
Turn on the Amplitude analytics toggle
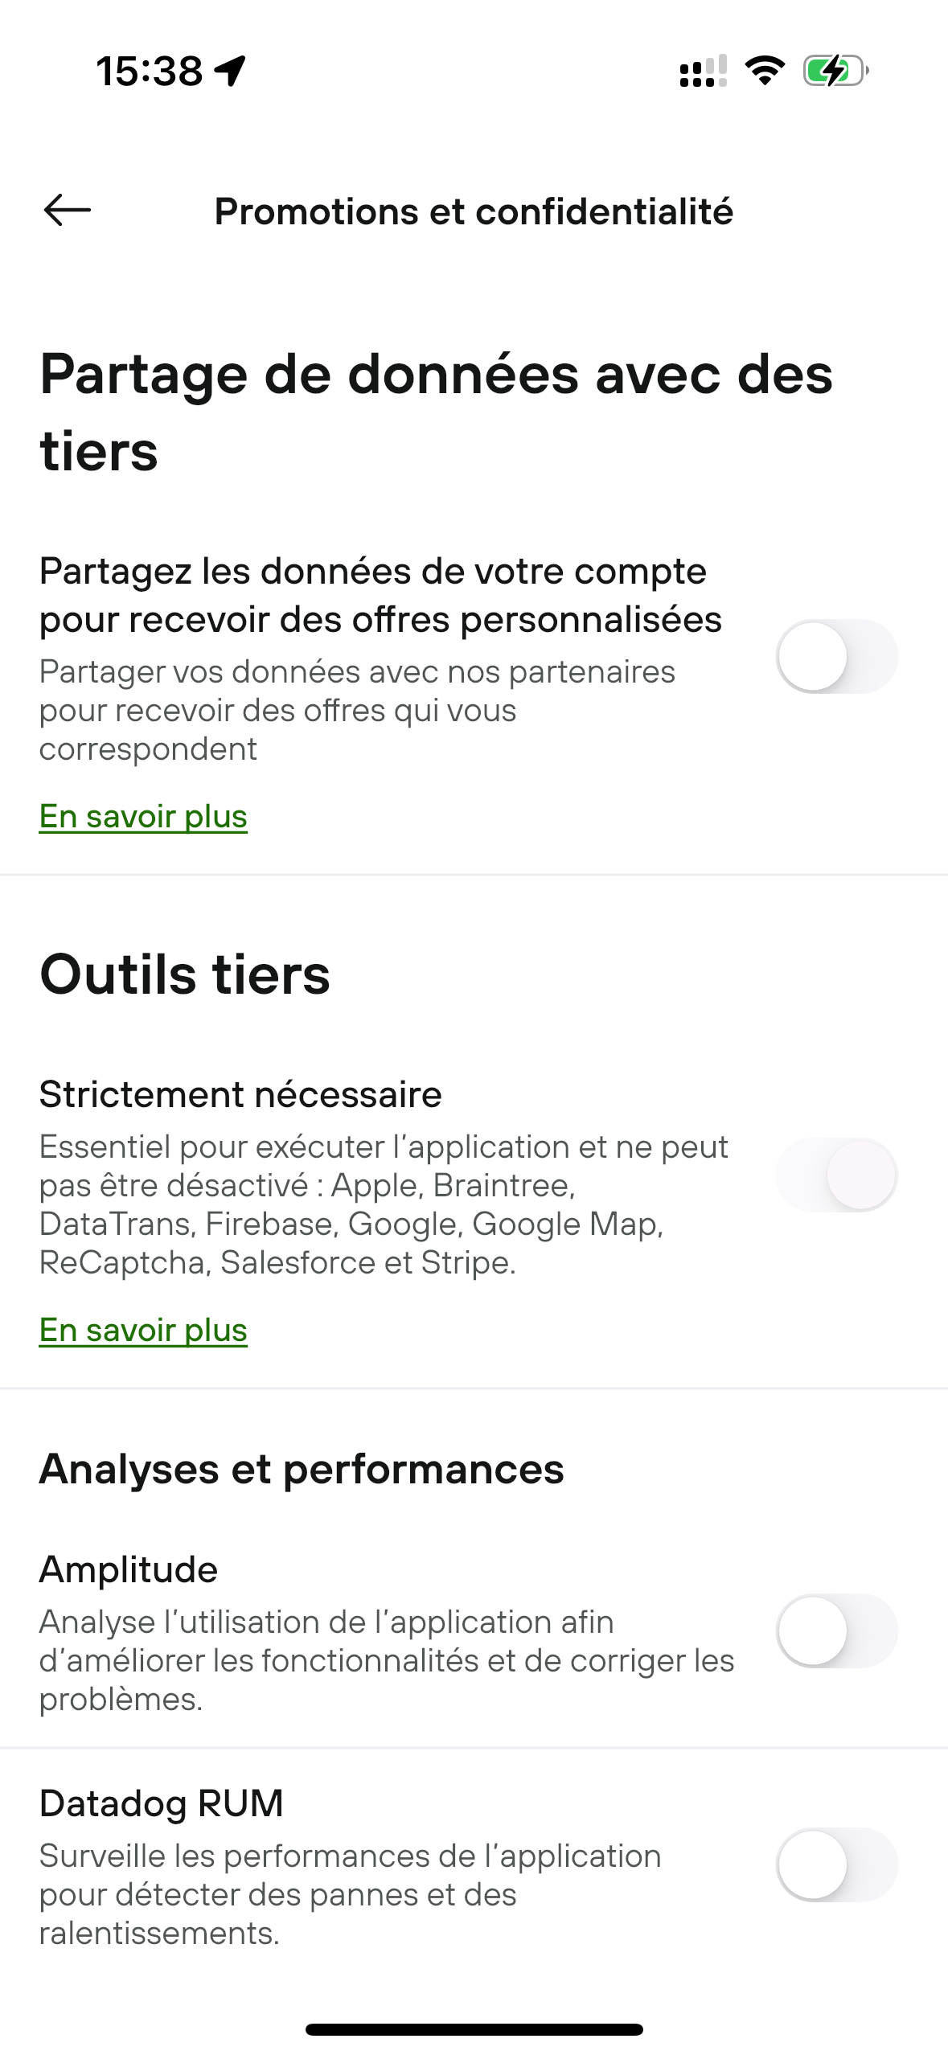pyautogui.click(x=836, y=1630)
